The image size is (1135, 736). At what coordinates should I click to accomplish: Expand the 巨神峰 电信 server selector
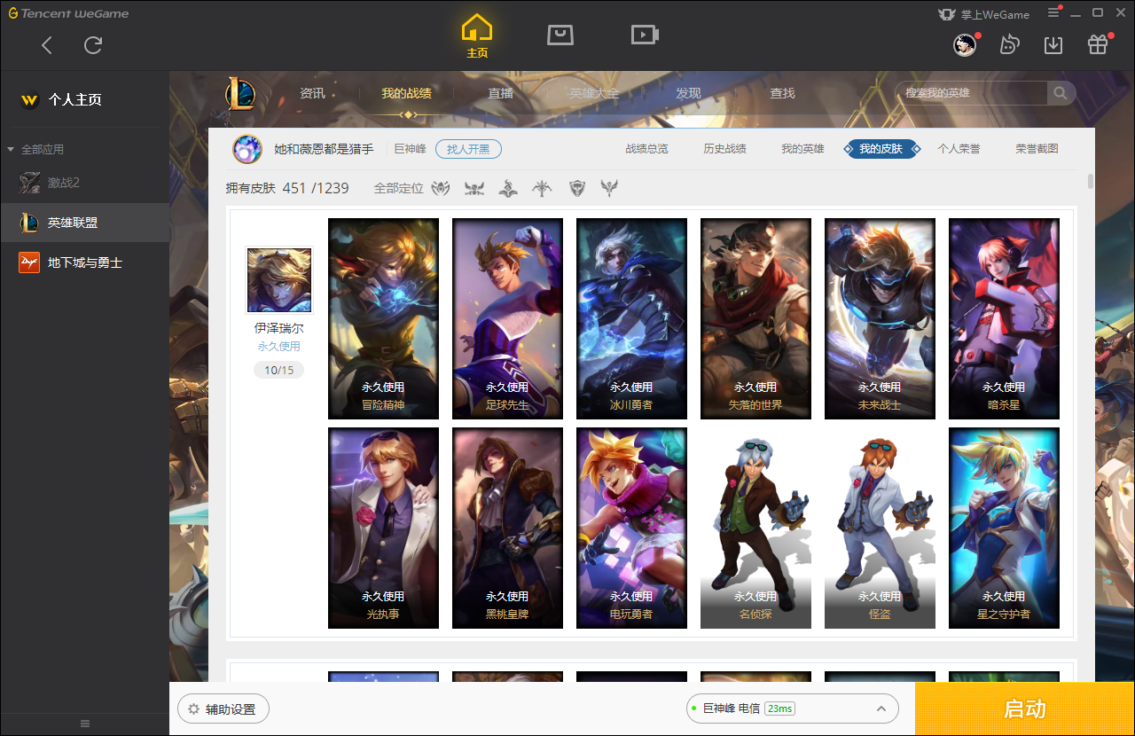(792, 709)
